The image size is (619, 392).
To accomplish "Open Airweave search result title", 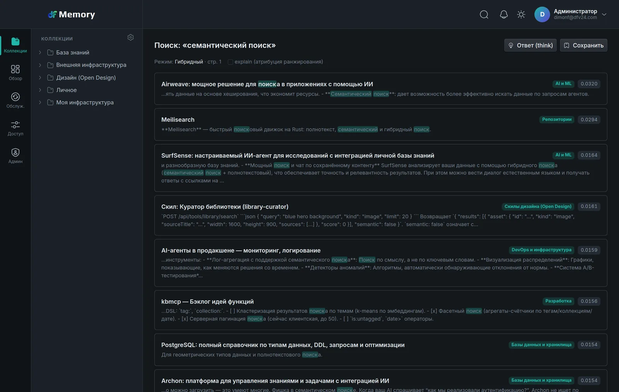I will click(x=267, y=84).
